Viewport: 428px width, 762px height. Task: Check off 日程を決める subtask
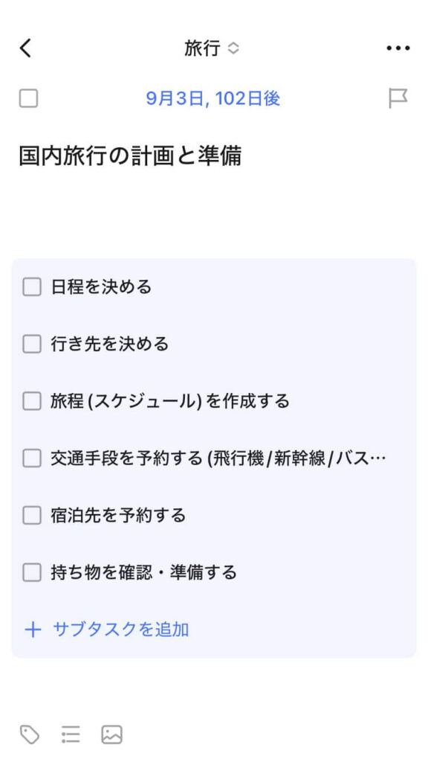[x=32, y=287]
